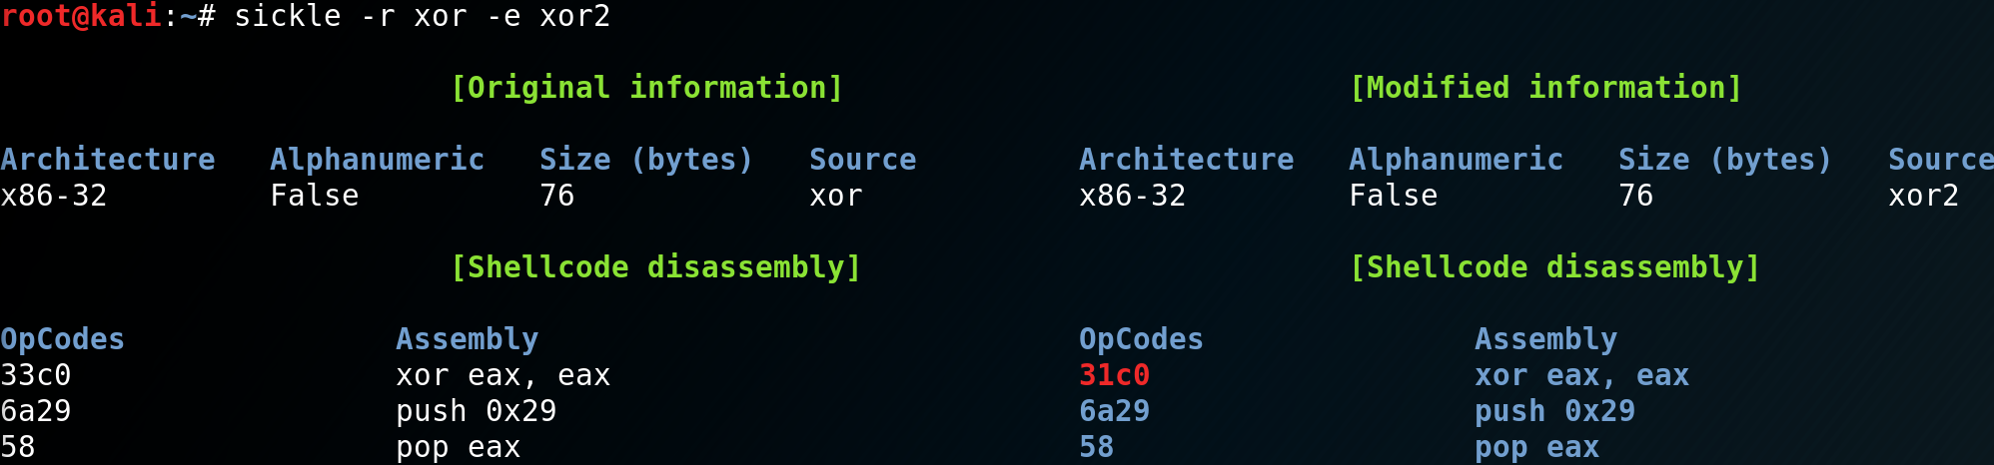
Task: Click the red 31c0 opcode
Action: click(1114, 375)
